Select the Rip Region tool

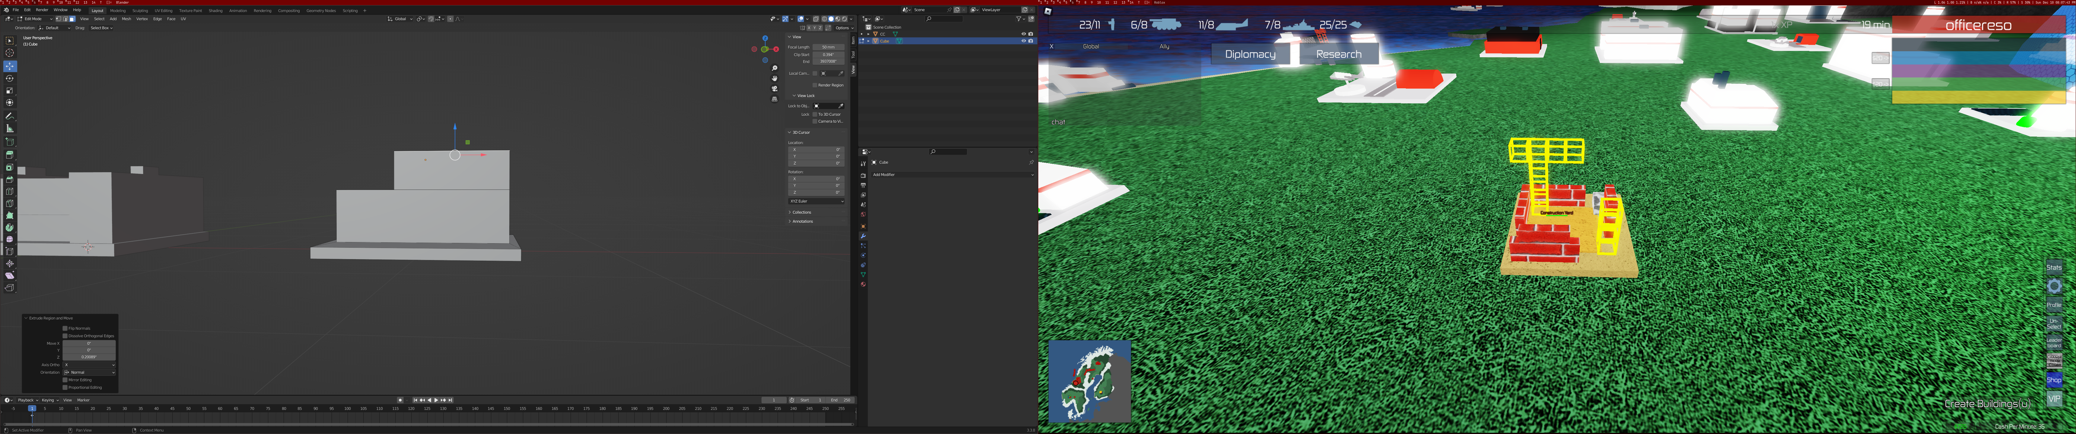[10, 288]
